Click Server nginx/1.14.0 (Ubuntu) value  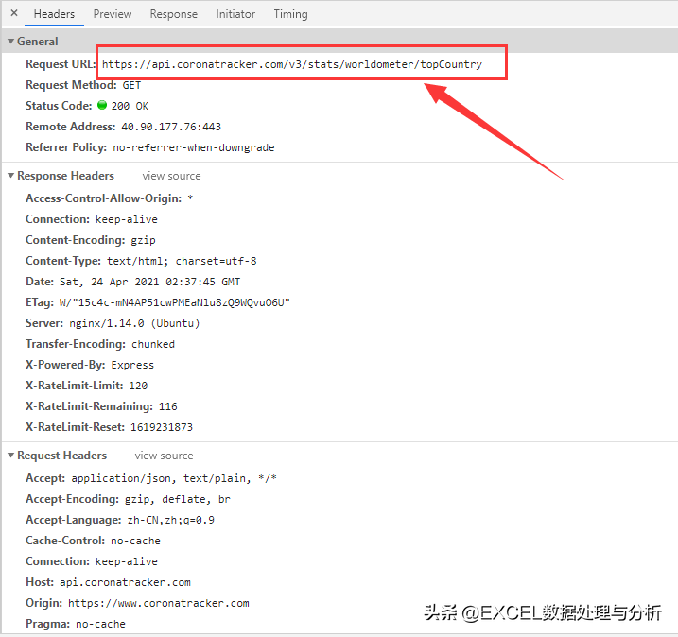(134, 323)
